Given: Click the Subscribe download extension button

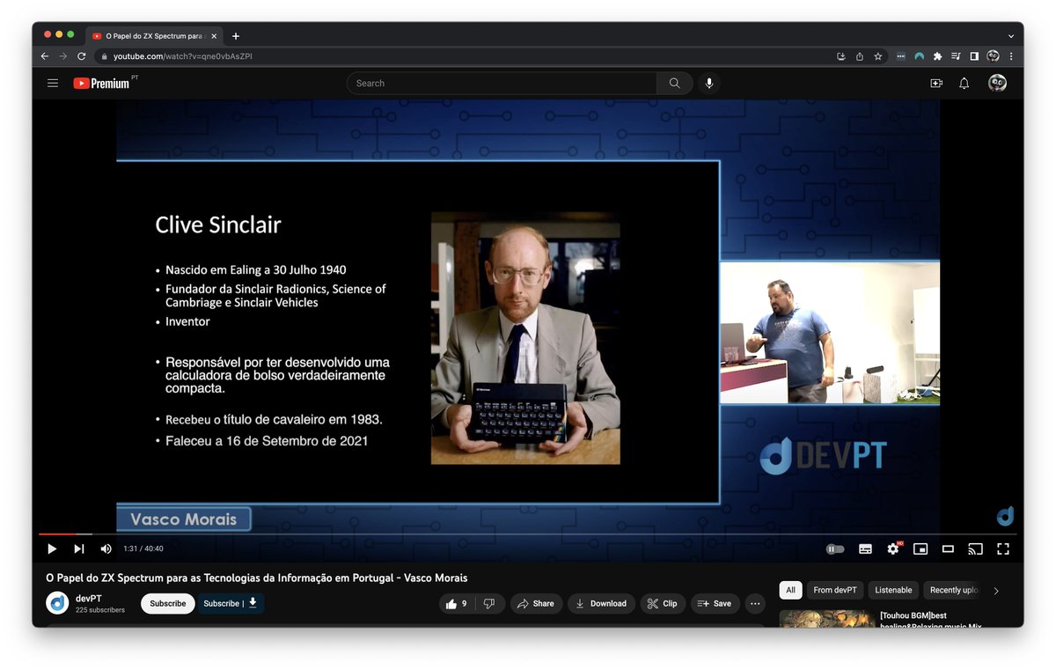Looking at the screenshot, I should tap(231, 603).
